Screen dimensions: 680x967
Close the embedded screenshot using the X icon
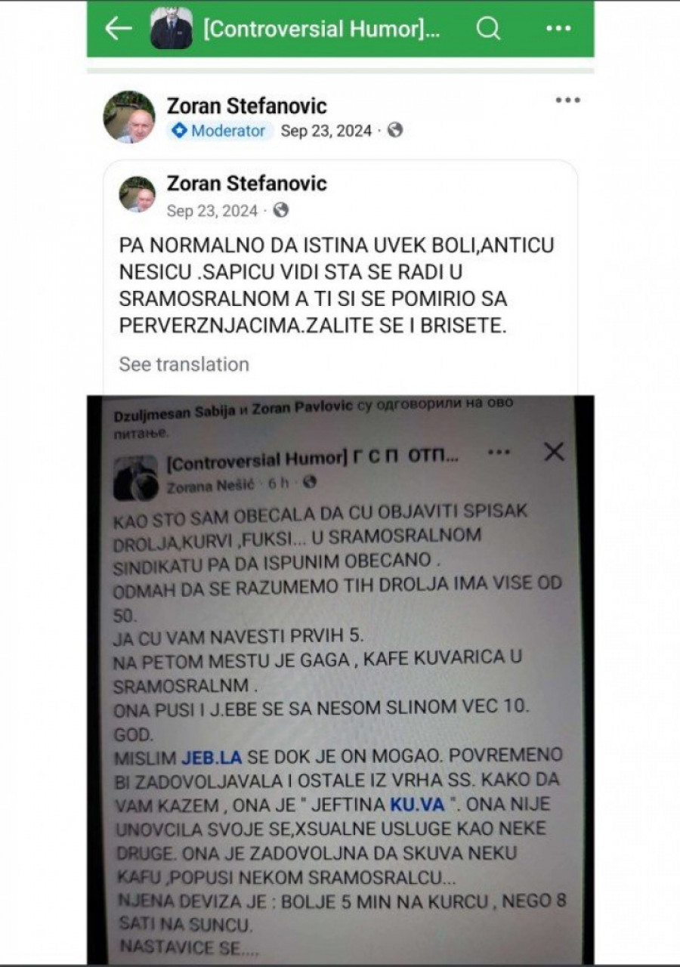click(x=555, y=452)
